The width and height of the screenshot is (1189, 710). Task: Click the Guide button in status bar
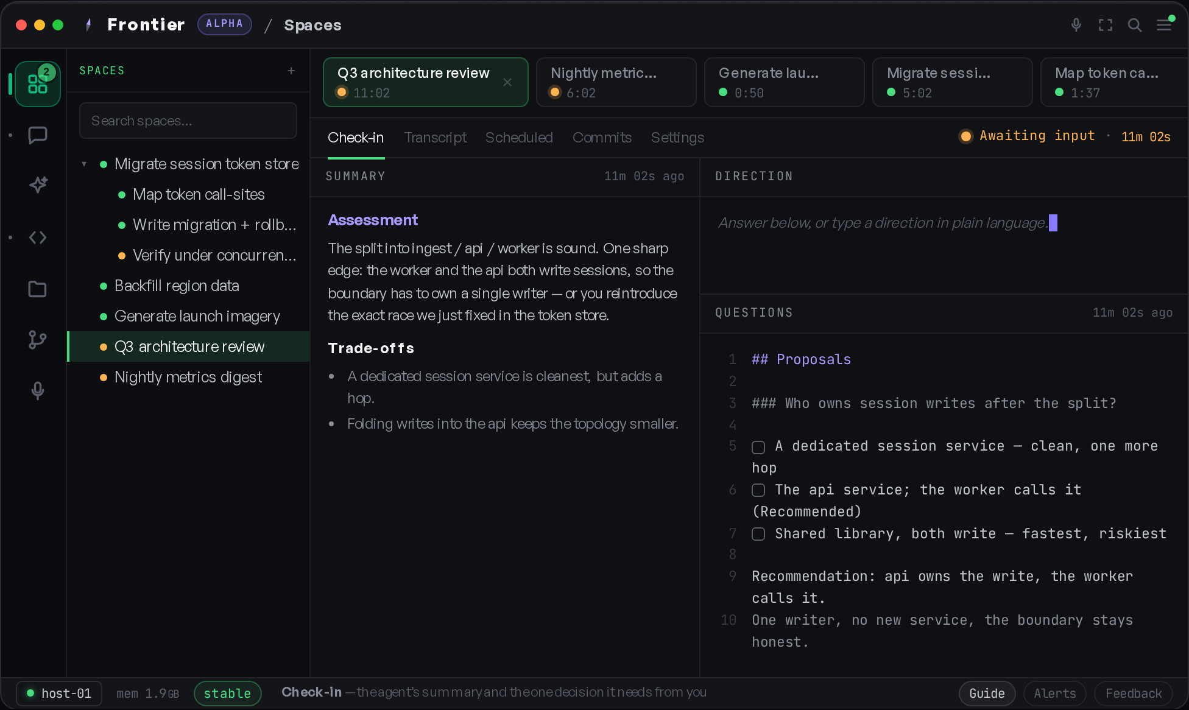point(987,694)
